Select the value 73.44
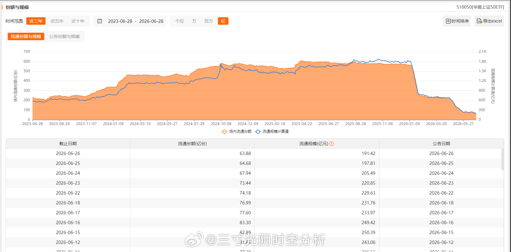 245,183
